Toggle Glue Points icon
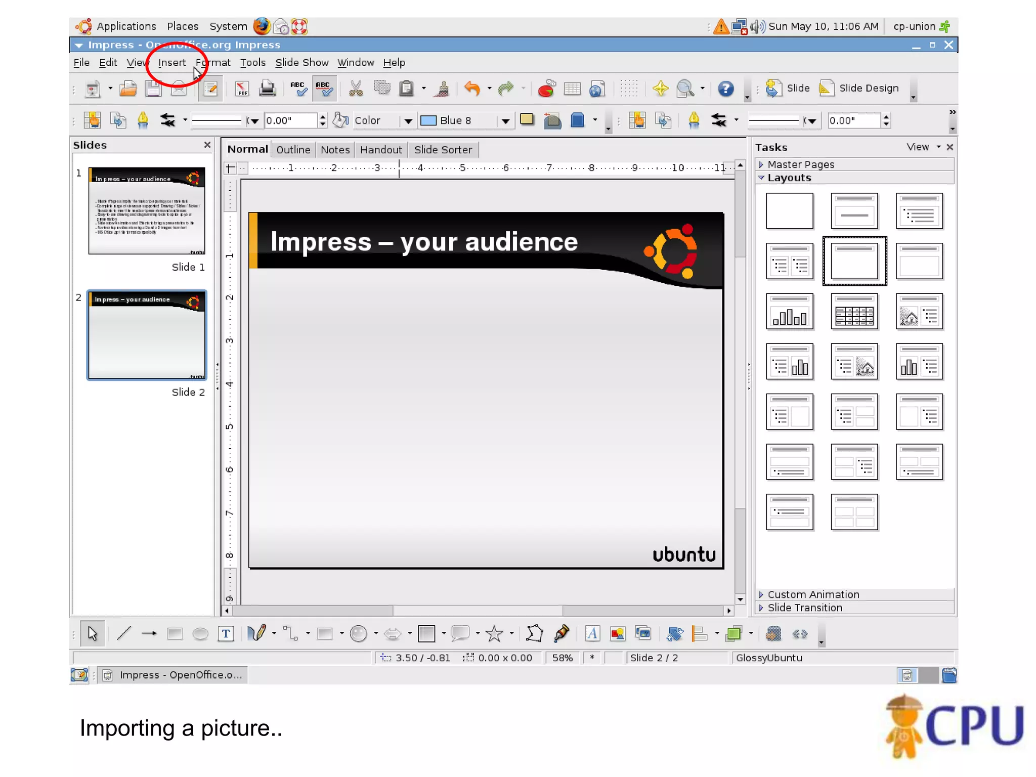The width and height of the screenshot is (1036, 777). click(x=561, y=633)
